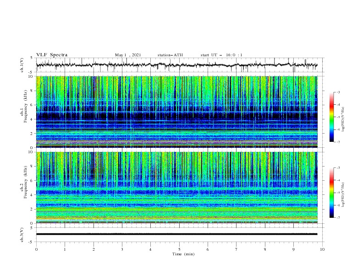Click the '3' tick on the time axis
Image resolution: width=363 pixels, height=280 pixels.
pyautogui.click(x=122, y=249)
